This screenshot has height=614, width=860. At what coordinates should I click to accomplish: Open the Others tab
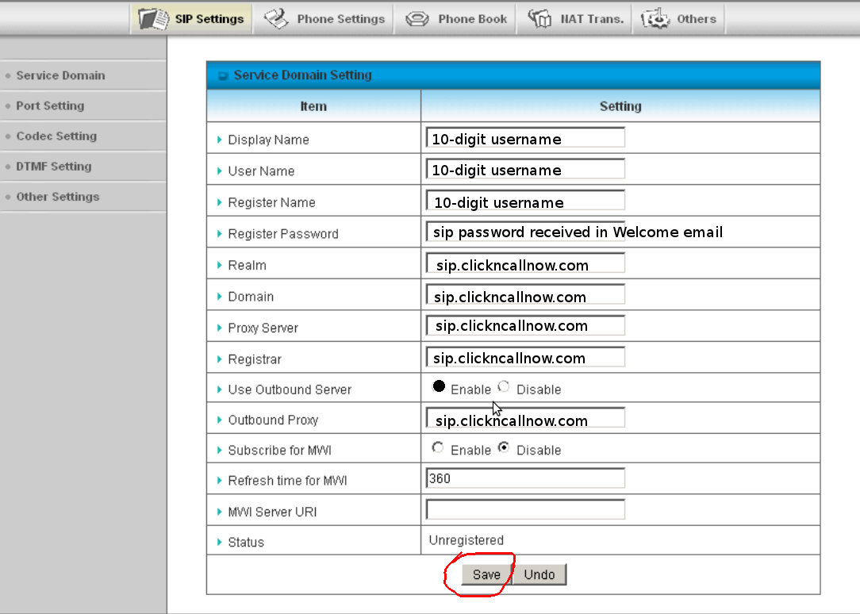pyautogui.click(x=679, y=18)
